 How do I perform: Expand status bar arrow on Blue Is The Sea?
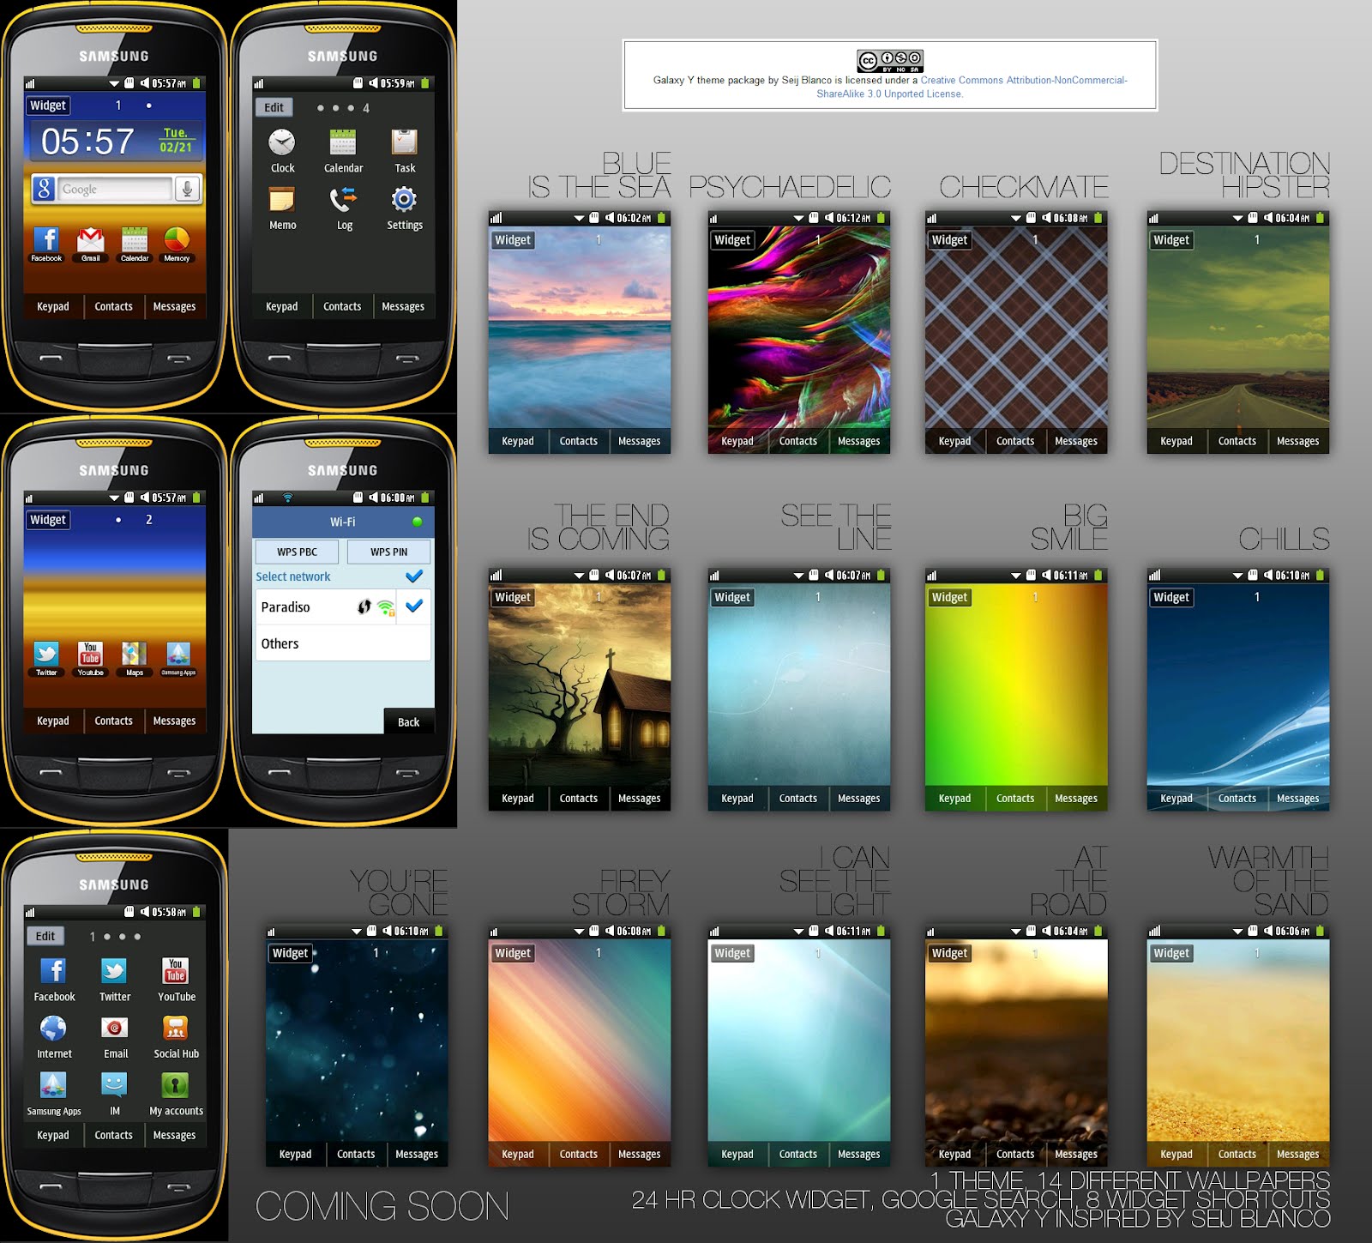[579, 218]
